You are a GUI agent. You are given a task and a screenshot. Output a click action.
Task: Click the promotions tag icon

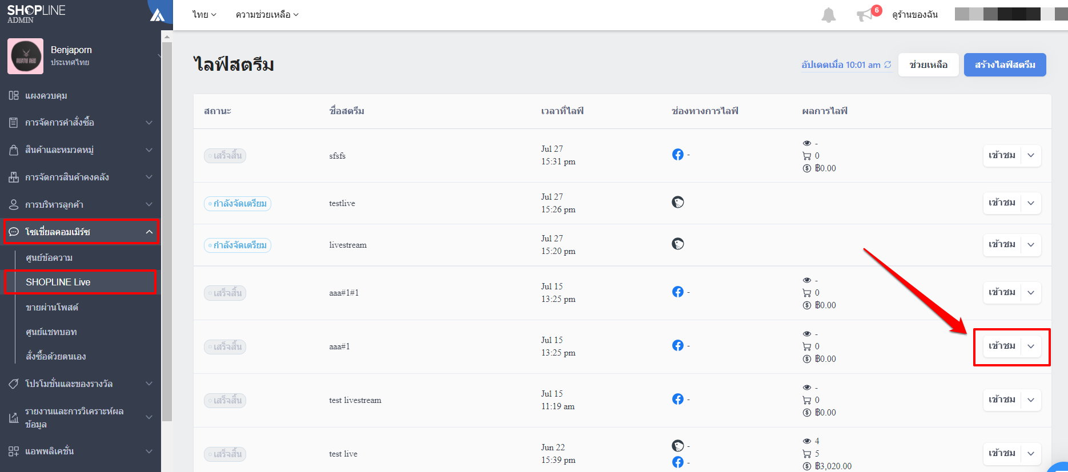tap(14, 384)
